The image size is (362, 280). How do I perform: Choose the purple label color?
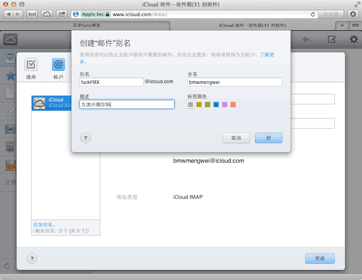tap(225, 105)
